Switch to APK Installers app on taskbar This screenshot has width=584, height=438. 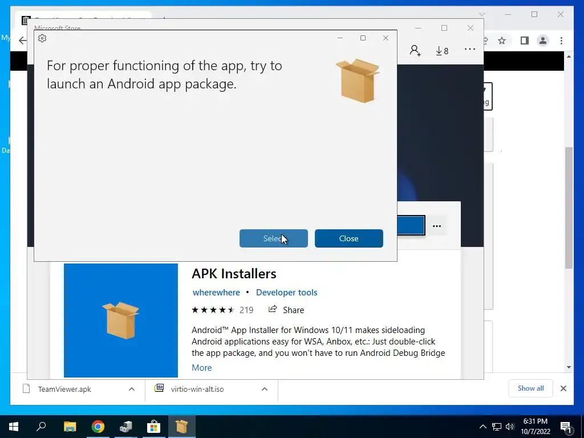click(182, 427)
